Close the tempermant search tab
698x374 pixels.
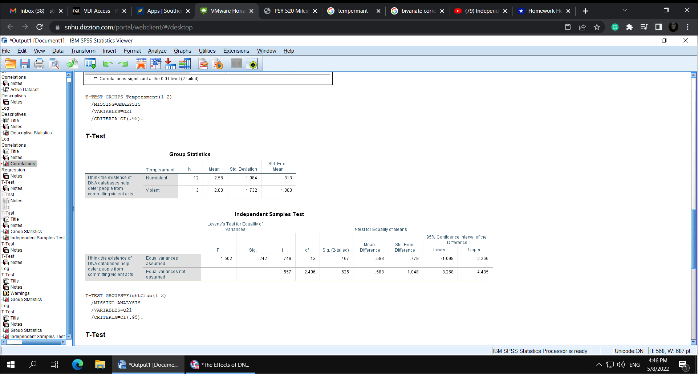click(378, 11)
